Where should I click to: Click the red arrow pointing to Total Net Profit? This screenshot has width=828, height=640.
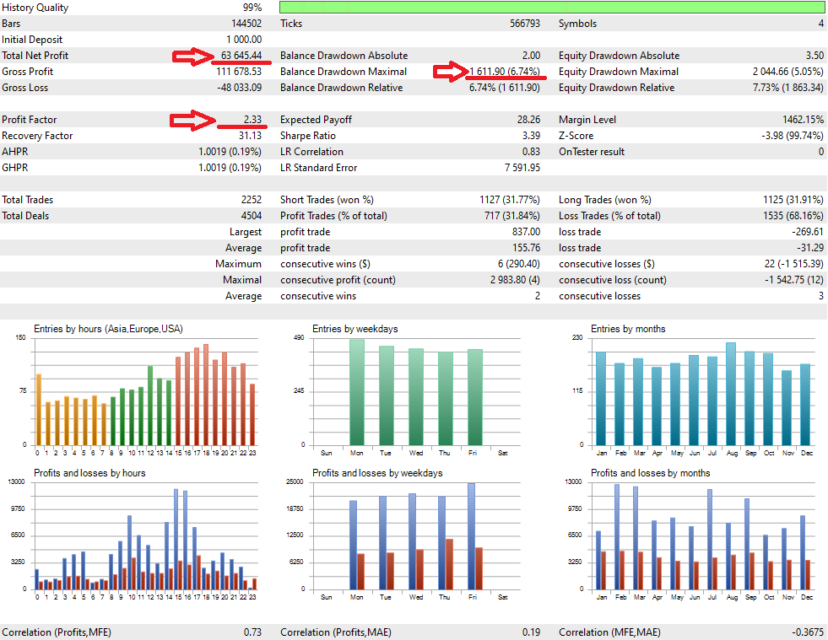click(x=192, y=56)
